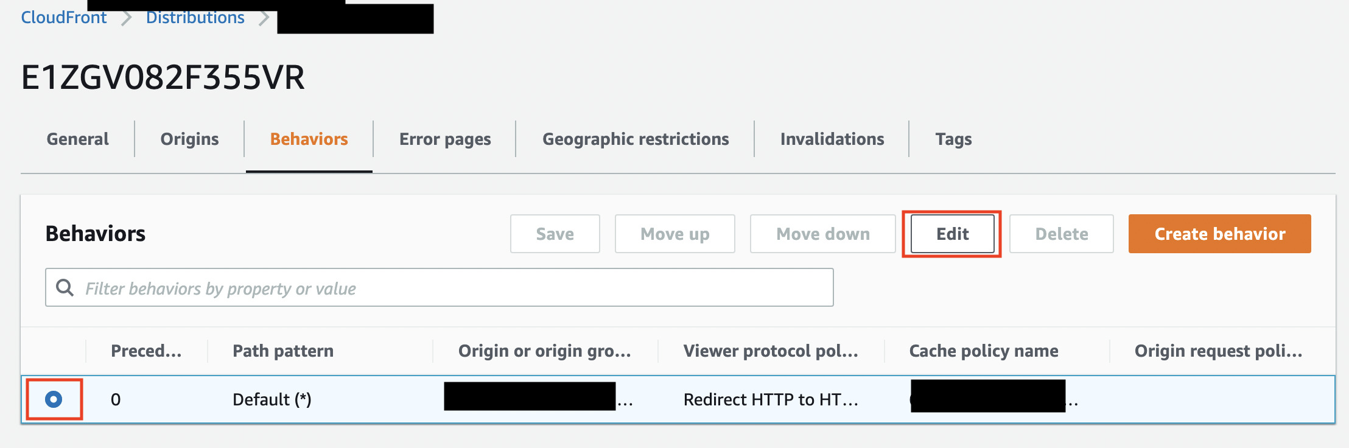Click the Delete button
Screen dimensions: 1349x448
(1061, 234)
